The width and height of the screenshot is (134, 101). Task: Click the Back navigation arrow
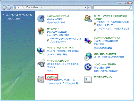coord(4,8)
